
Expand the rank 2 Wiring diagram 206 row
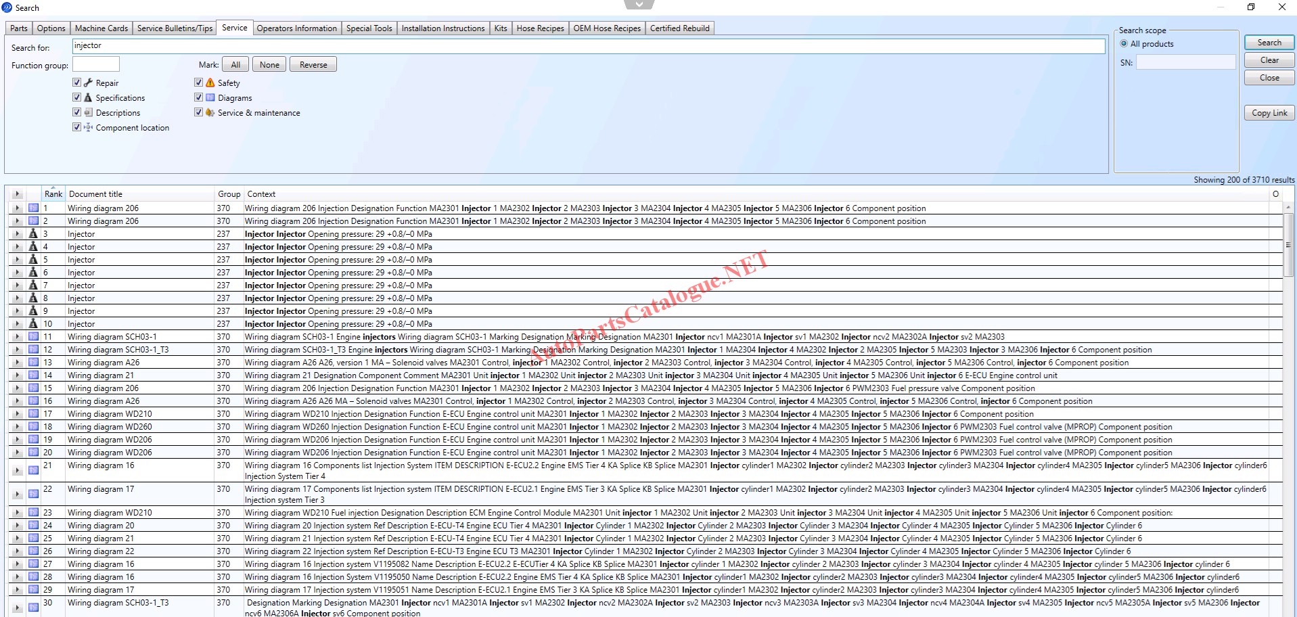pyautogui.click(x=17, y=221)
